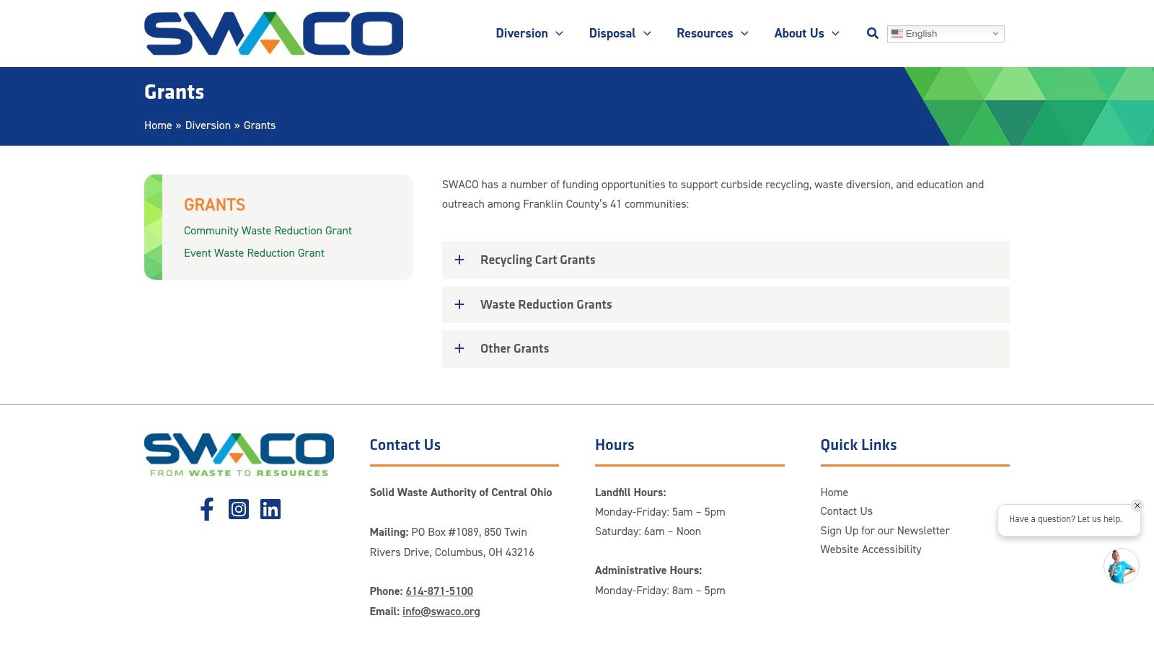The height and width of the screenshot is (649, 1154).
Task: Open the chat assistant avatar
Action: click(x=1121, y=566)
